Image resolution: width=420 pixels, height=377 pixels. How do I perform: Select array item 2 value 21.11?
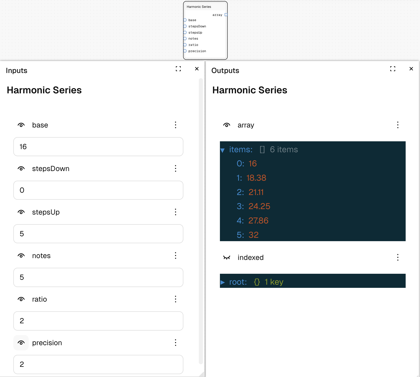pyautogui.click(x=256, y=192)
